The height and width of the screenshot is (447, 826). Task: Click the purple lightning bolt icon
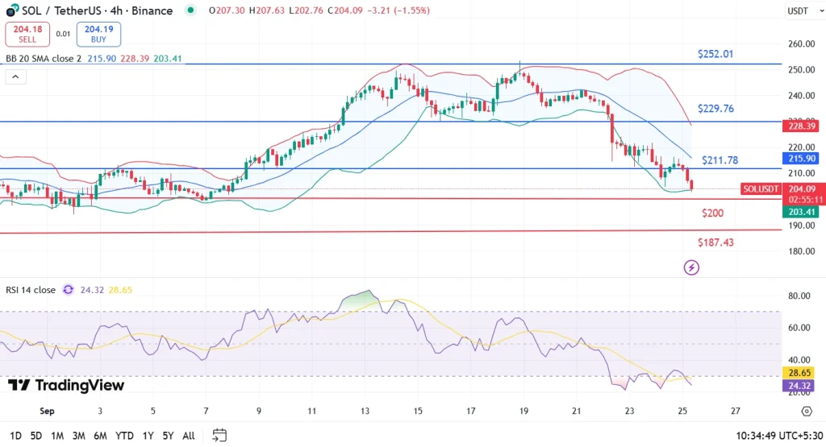tap(690, 267)
